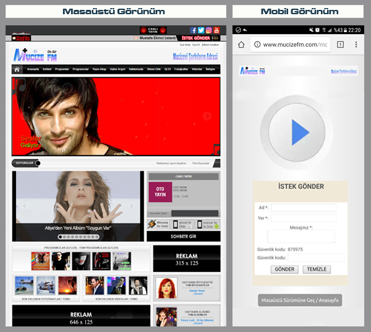Show previous slide in Atiye album slider
371x332 pixels.
click(x=25, y=206)
